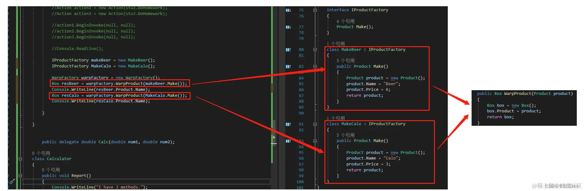Open the '3 个引用' CodeLens inside MakeBeer

coord(345,61)
